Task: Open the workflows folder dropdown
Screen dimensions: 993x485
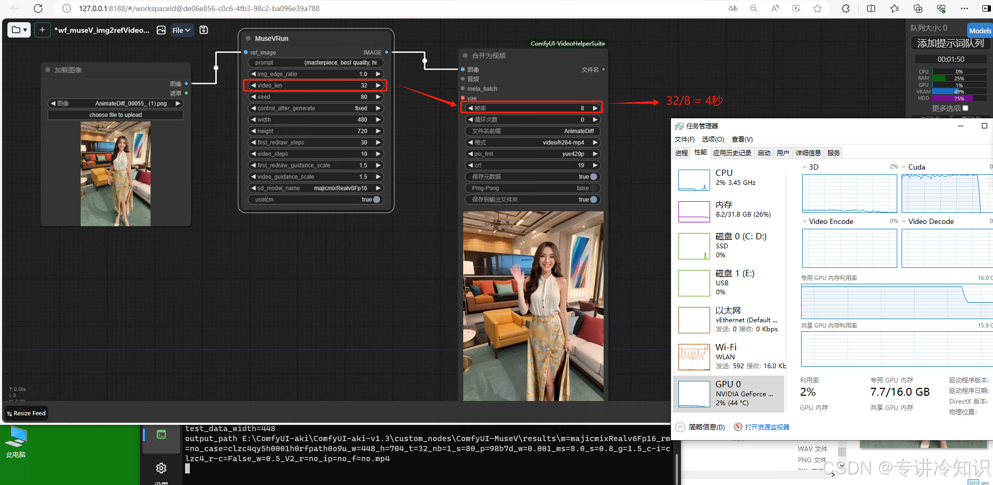Action: pyautogui.click(x=20, y=30)
